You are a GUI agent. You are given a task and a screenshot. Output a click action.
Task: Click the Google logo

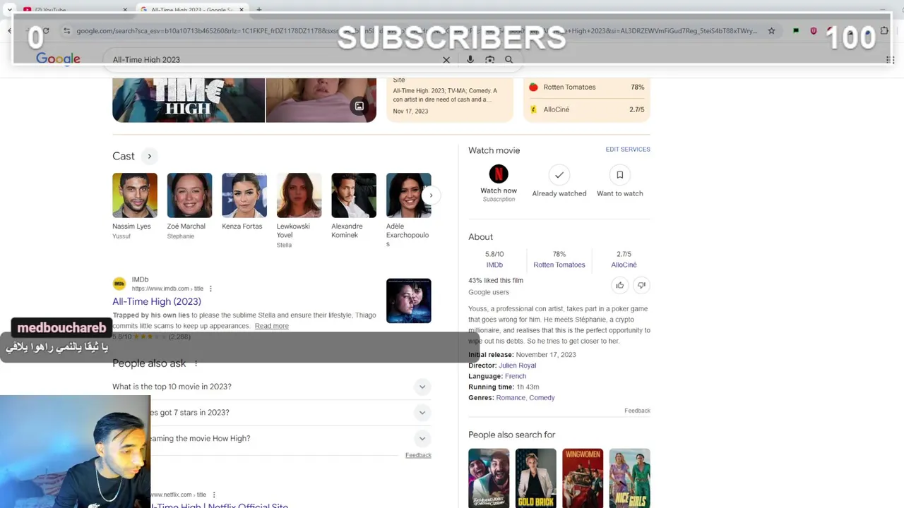pos(58,59)
